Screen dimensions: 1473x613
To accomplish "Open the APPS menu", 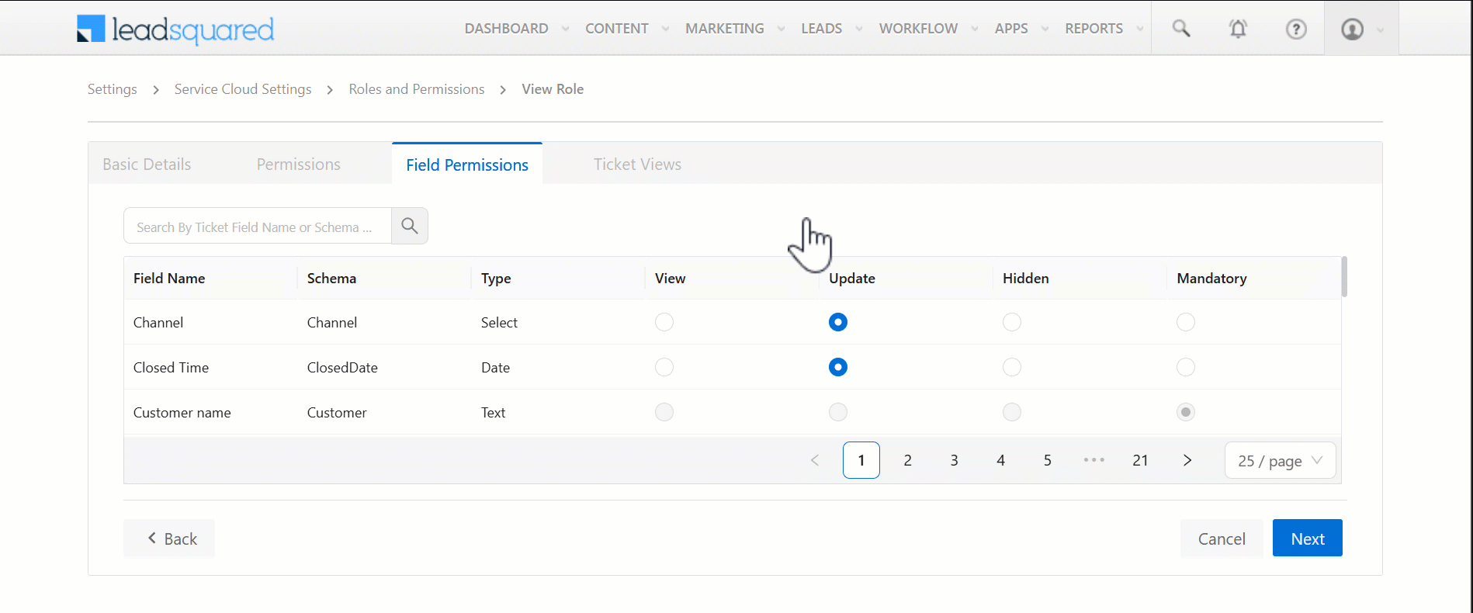I will point(1011,29).
